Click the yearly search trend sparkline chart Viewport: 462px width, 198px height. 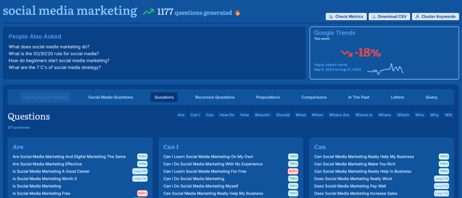[385, 69]
